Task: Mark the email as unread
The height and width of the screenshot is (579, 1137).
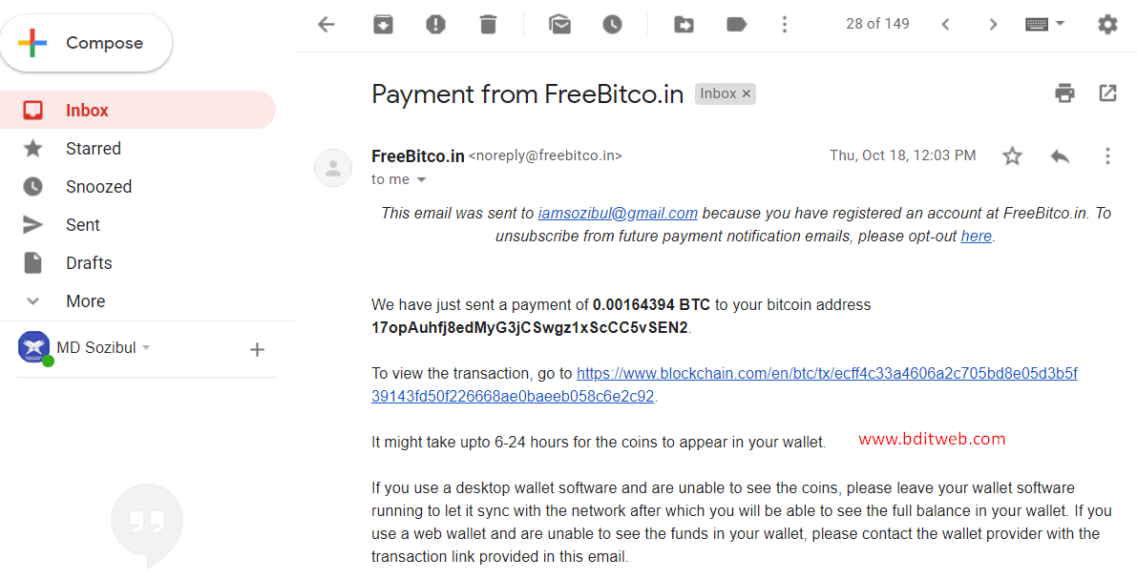Action: click(559, 23)
